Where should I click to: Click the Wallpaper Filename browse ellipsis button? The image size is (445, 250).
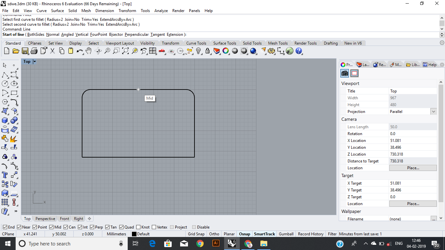tap(433, 219)
